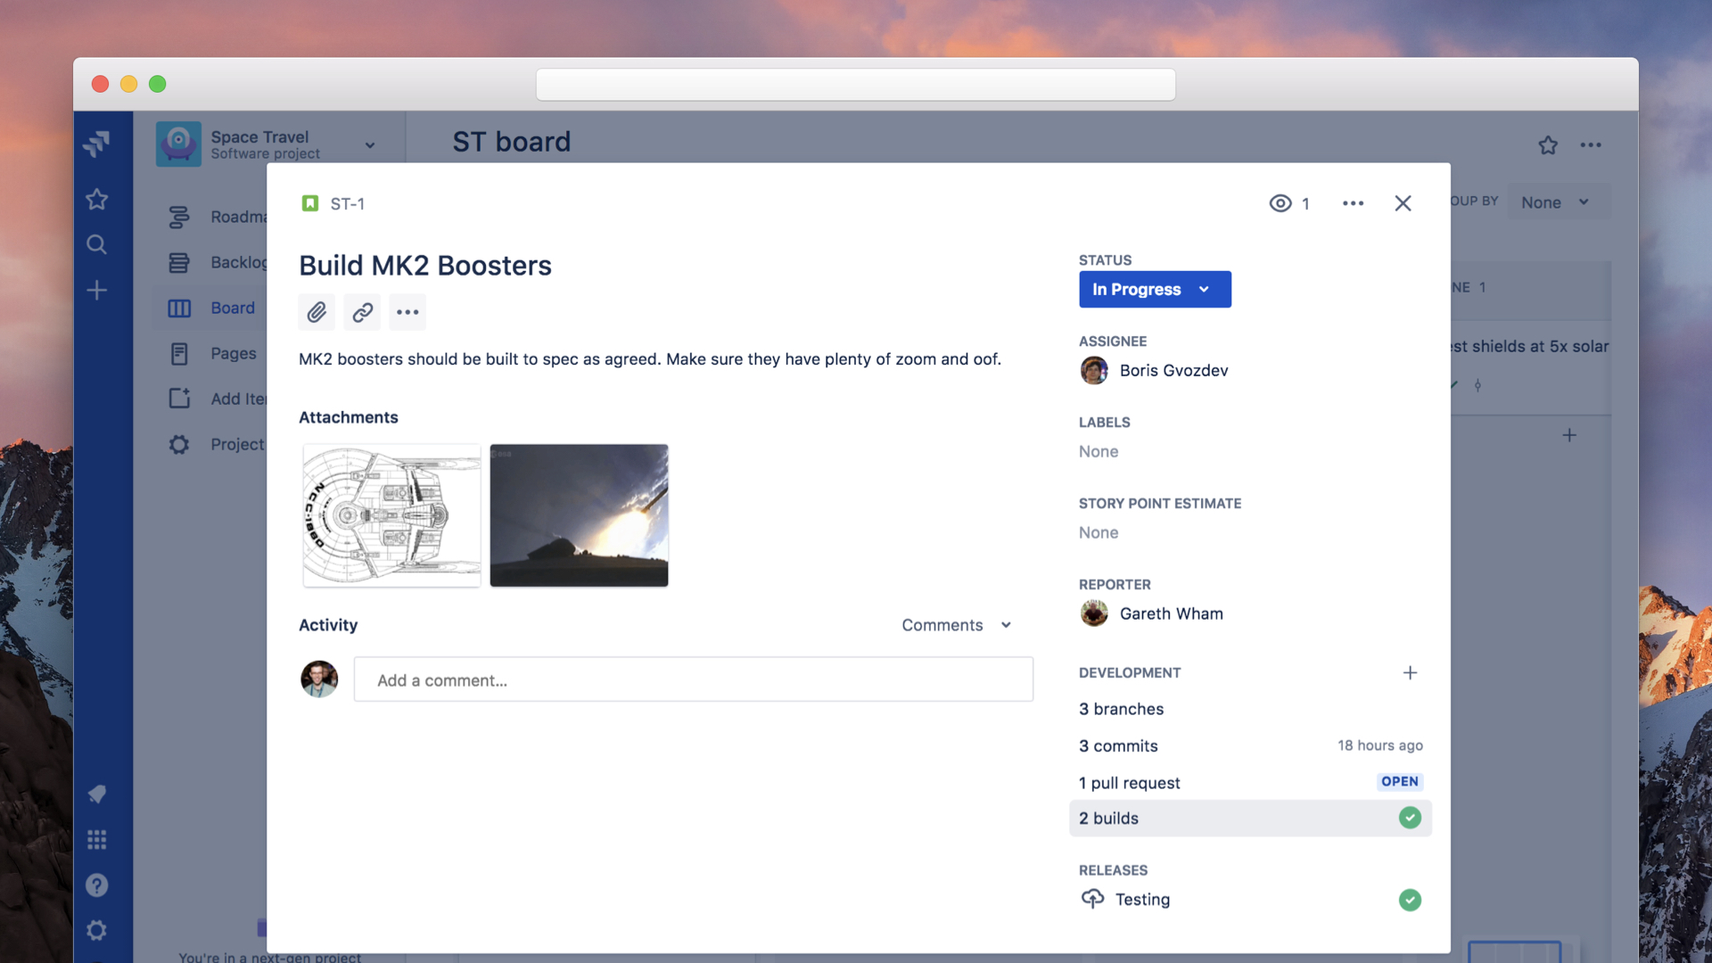Open notifications feedback icon in sidebar

click(96, 794)
